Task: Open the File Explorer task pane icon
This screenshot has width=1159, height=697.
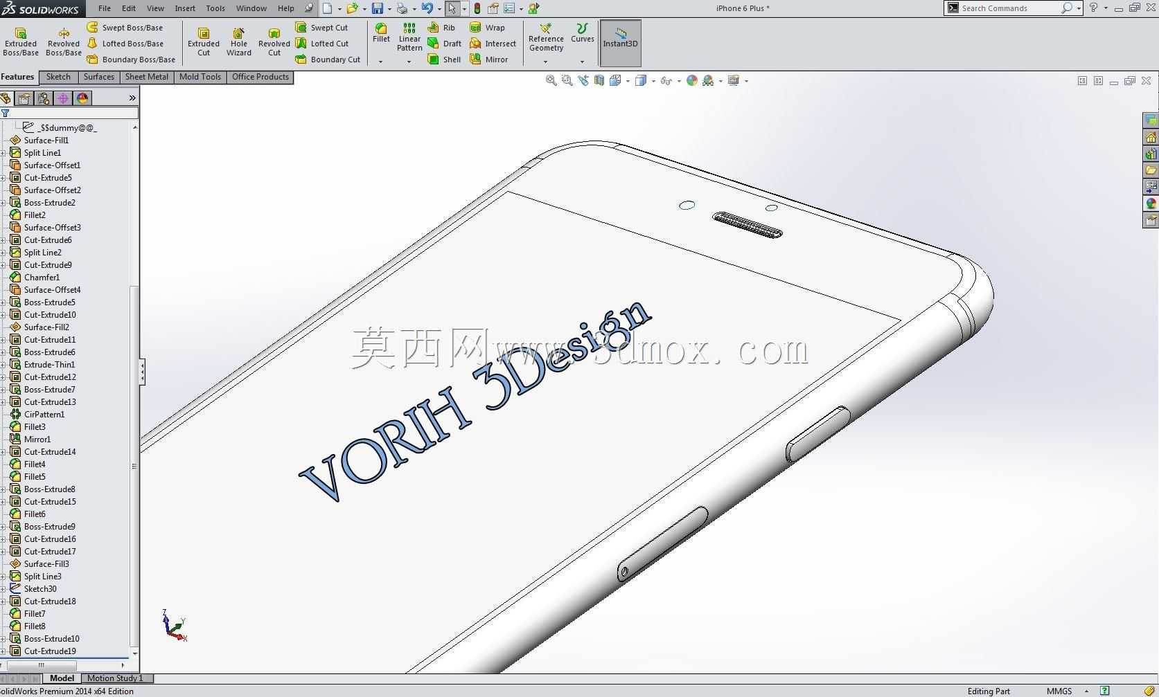Action: [x=1151, y=170]
